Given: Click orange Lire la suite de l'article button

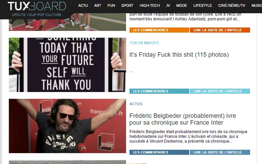Looking at the screenshot, I should click(220, 30).
